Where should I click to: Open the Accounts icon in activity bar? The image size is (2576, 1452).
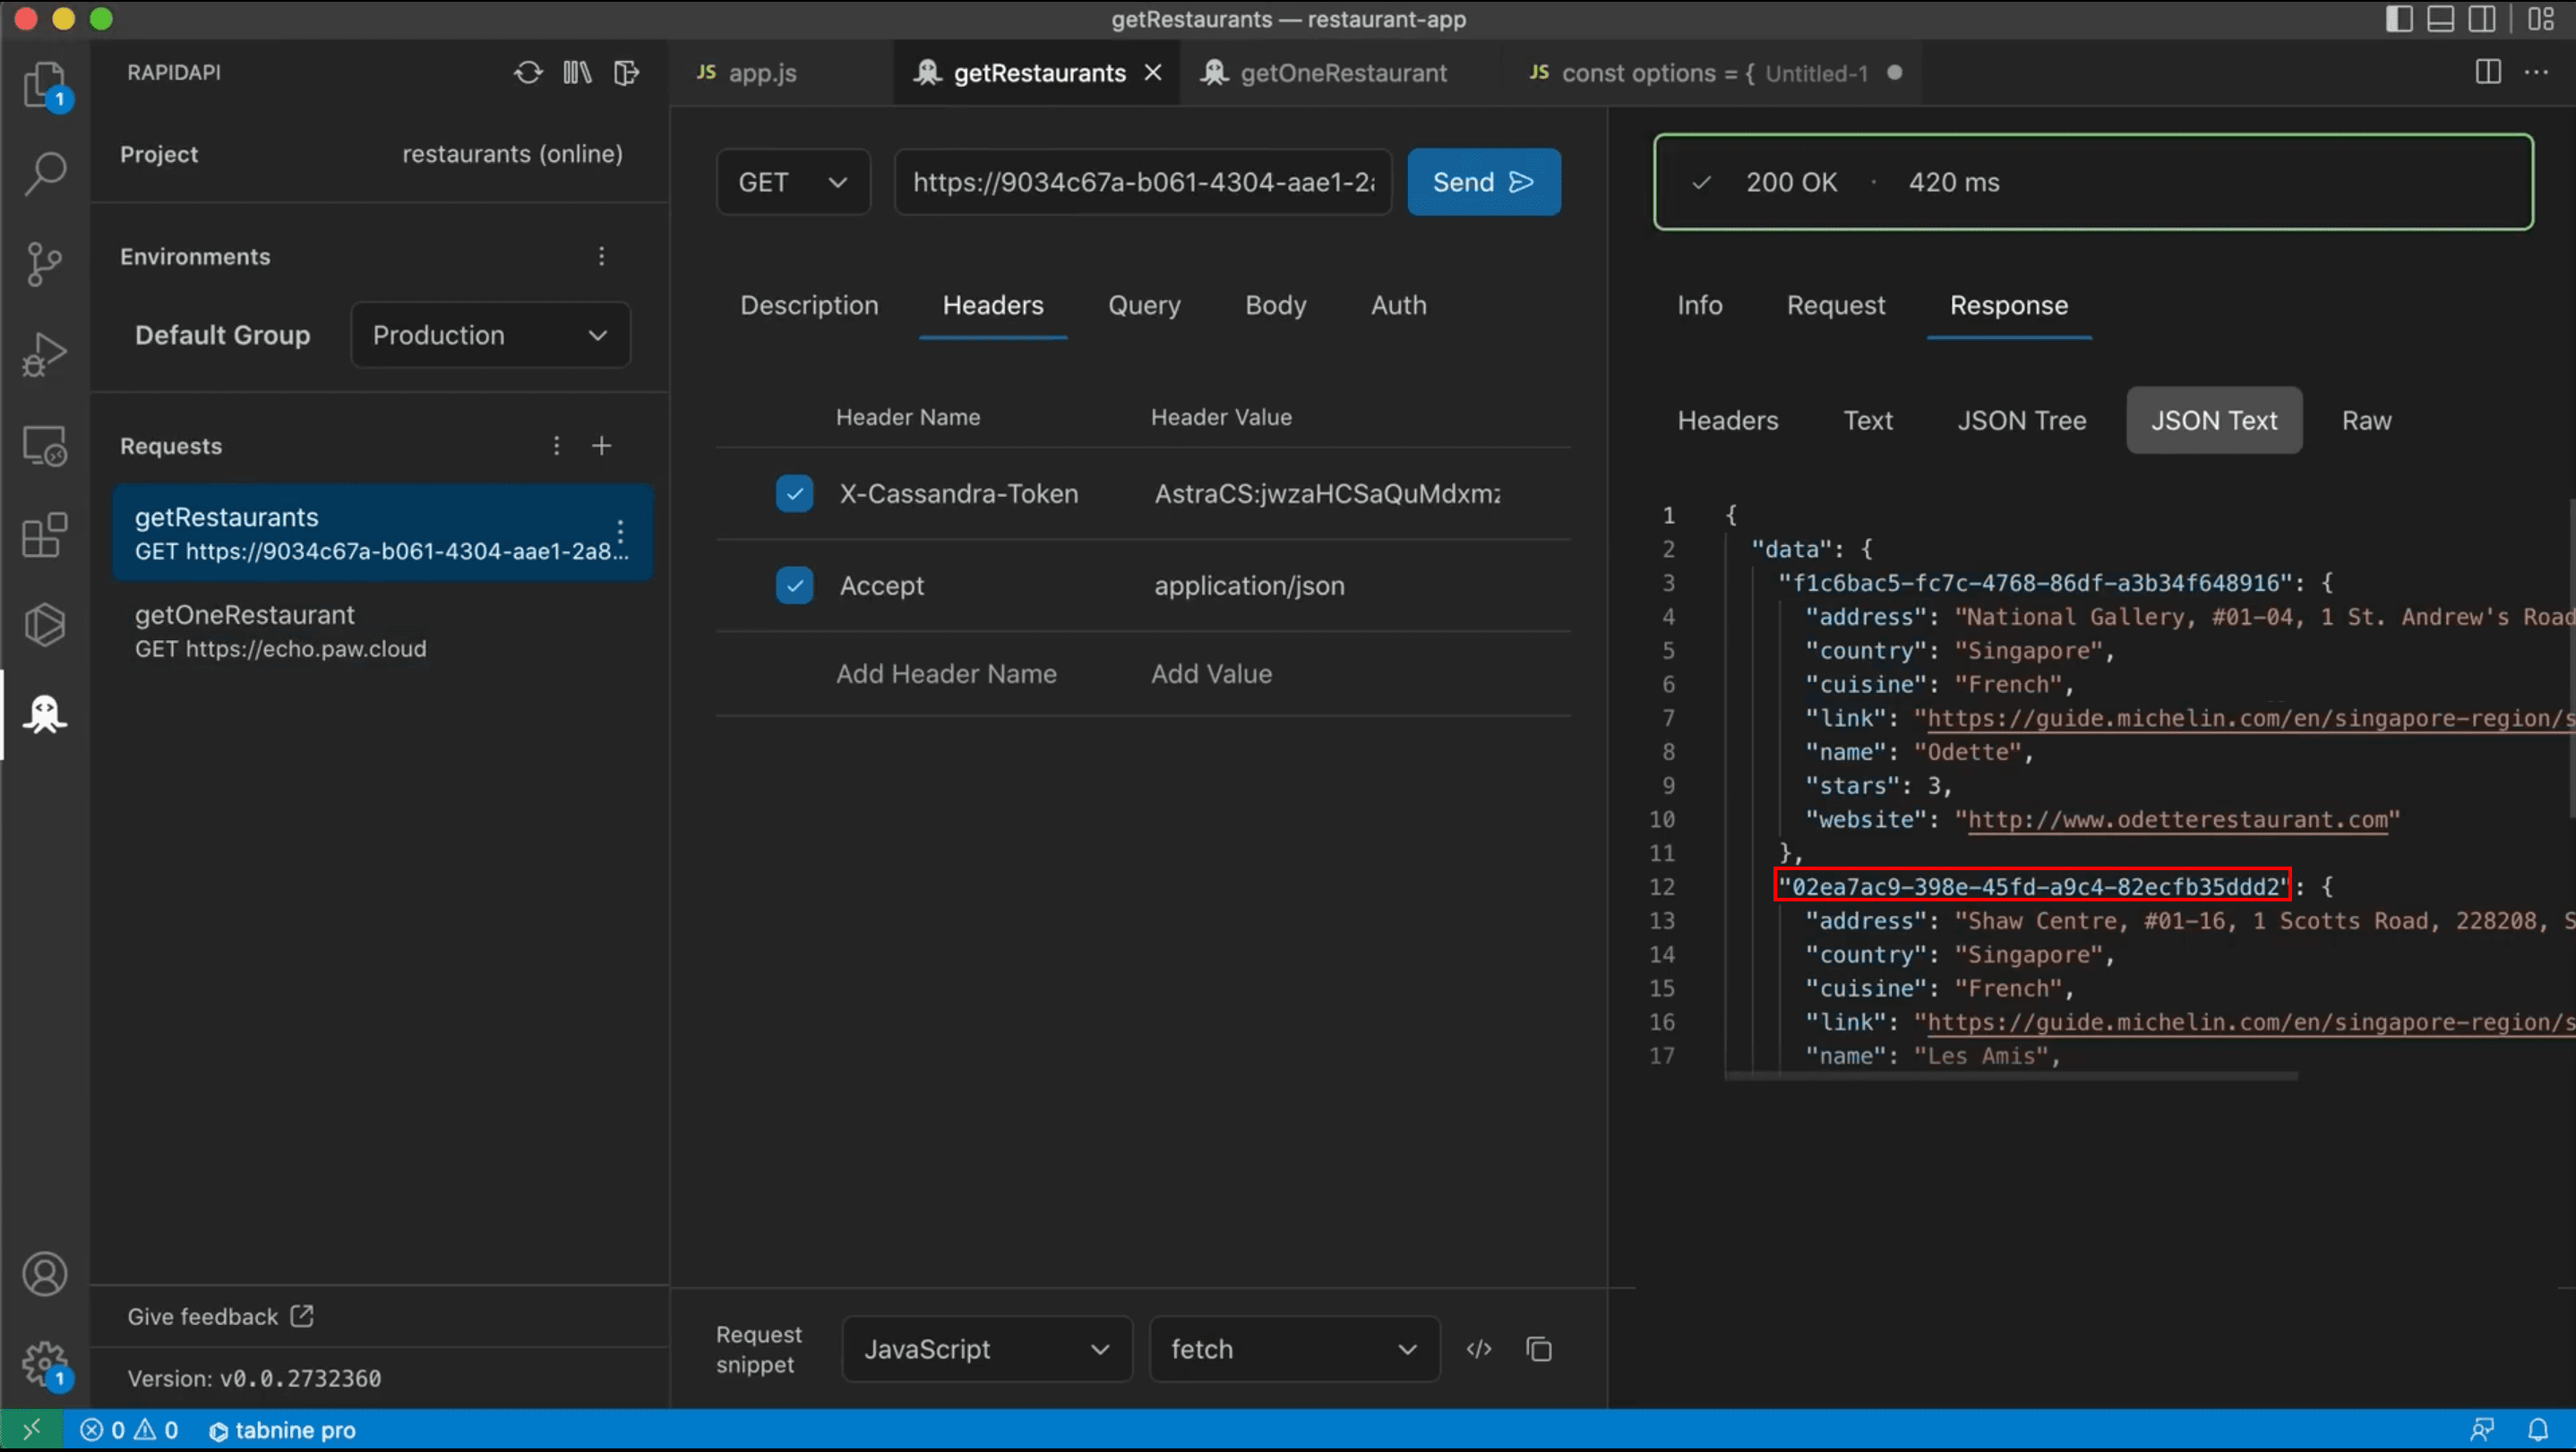pos(45,1274)
